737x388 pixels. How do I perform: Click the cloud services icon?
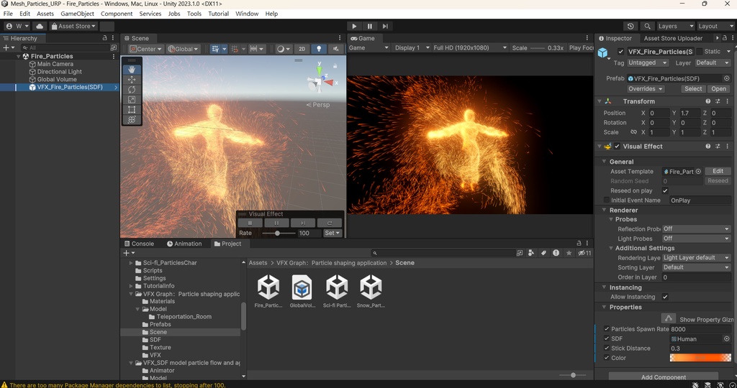click(40, 27)
